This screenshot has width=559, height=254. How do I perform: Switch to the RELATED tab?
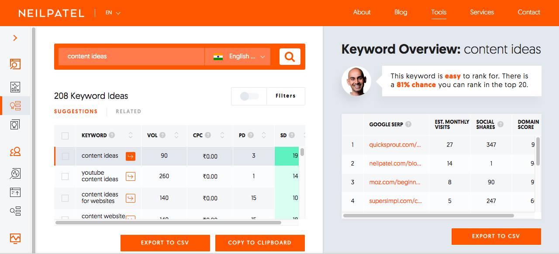128,112
